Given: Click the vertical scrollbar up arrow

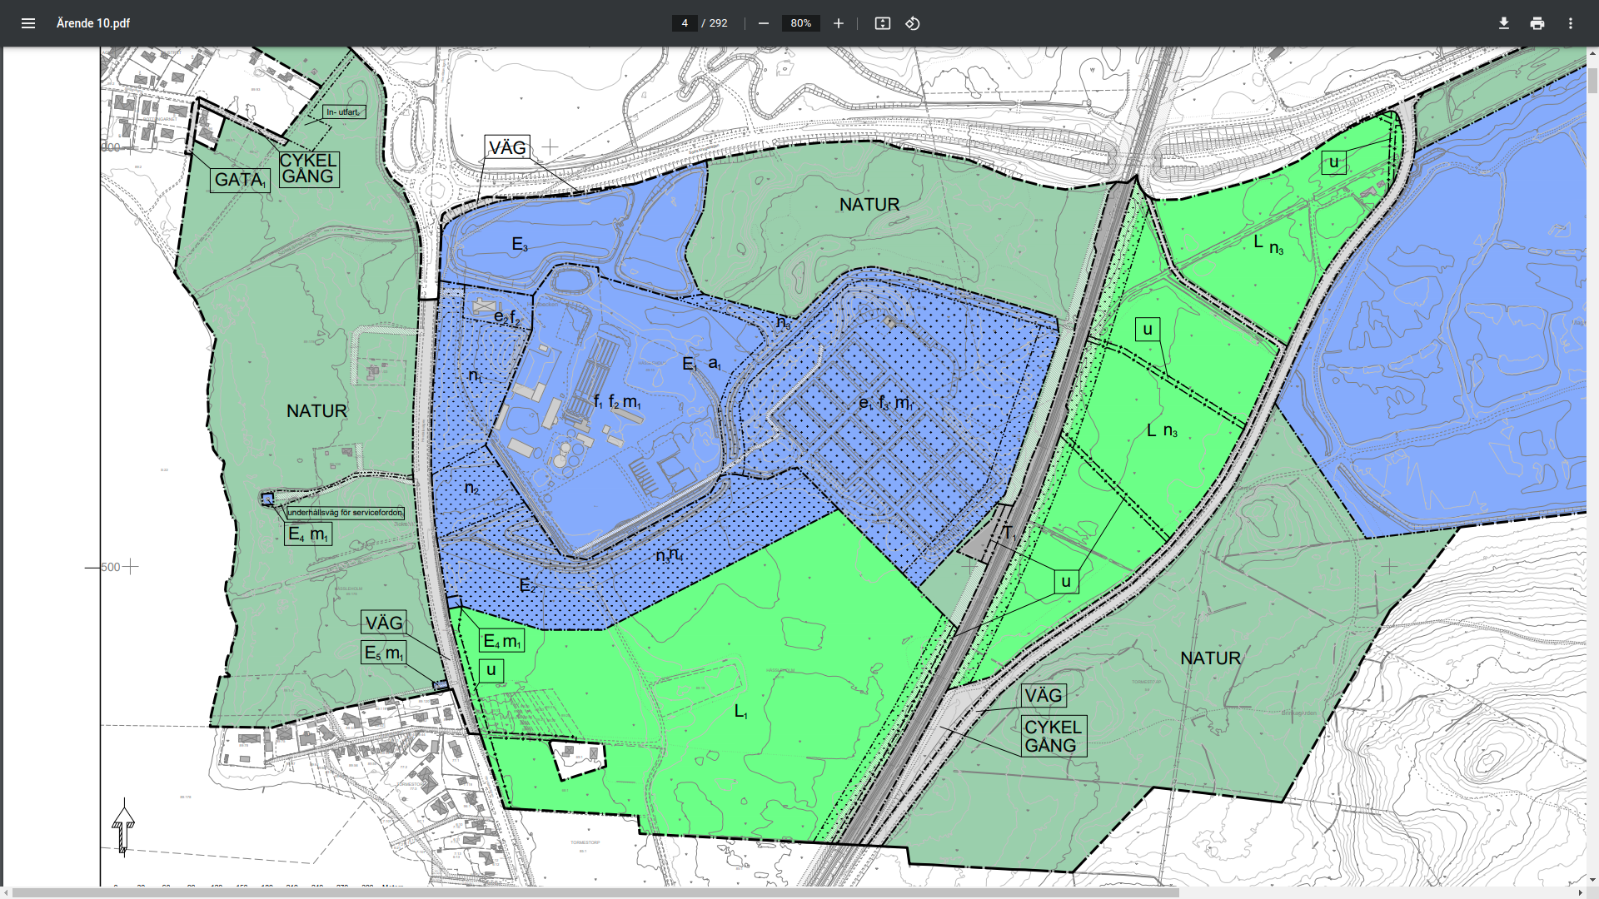Looking at the screenshot, I should pos(1592,53).
